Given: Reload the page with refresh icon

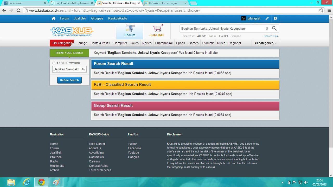Looking at the screenshot, I should point(18,10).
